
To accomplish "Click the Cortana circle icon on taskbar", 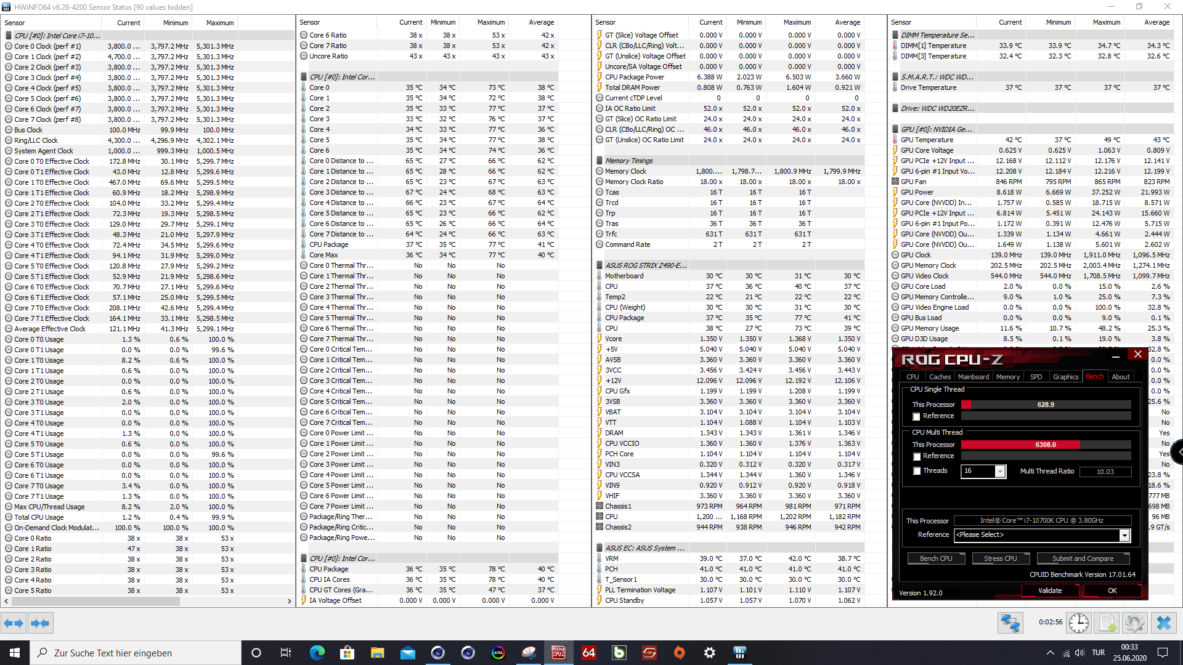I will point(256,653).
